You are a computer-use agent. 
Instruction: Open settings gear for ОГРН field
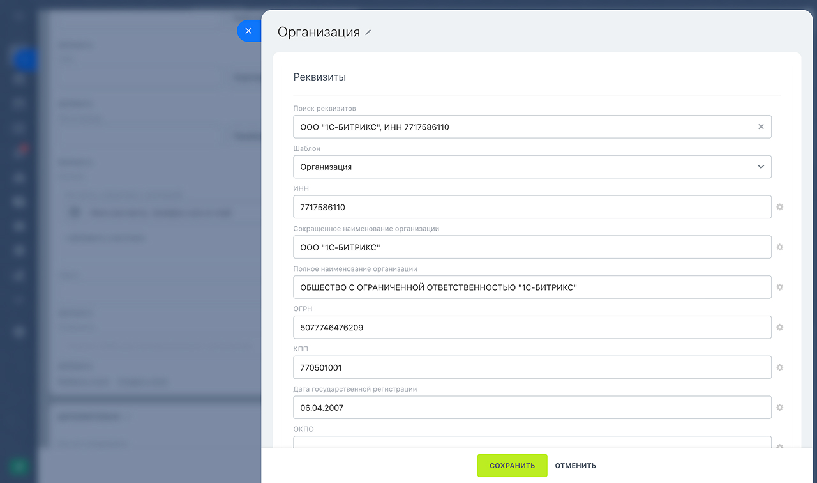click(780, 327)
